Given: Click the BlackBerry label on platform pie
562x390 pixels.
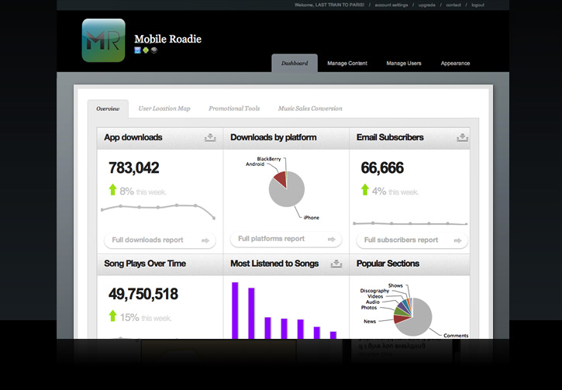Looking at the screenshot, I should pyautogui.click(x=269, y=159).
